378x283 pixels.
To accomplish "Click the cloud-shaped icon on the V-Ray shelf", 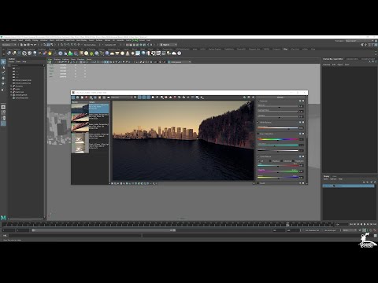I will click(x=174, y=53).
